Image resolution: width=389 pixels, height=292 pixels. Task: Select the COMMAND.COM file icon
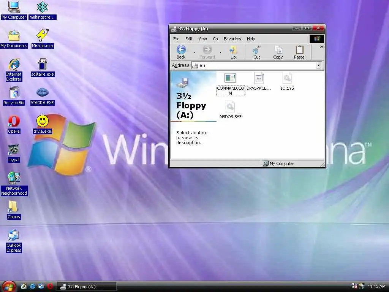tap(230, 78)
